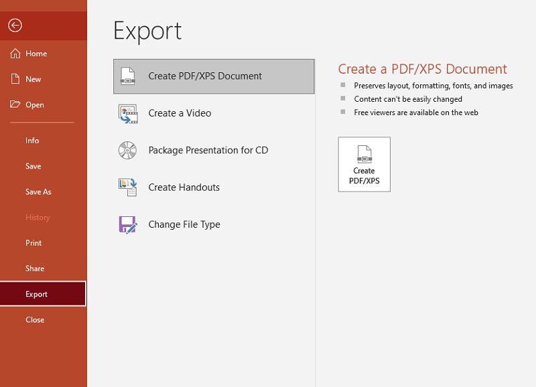Screen dimensions: 536x387
Task: Click the Package Presentation CD disc icon
Action: click(127, 150)
